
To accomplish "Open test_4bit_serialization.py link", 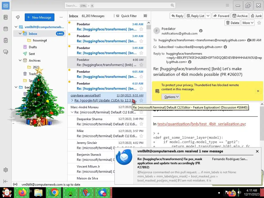I will (x=201, y=124).
